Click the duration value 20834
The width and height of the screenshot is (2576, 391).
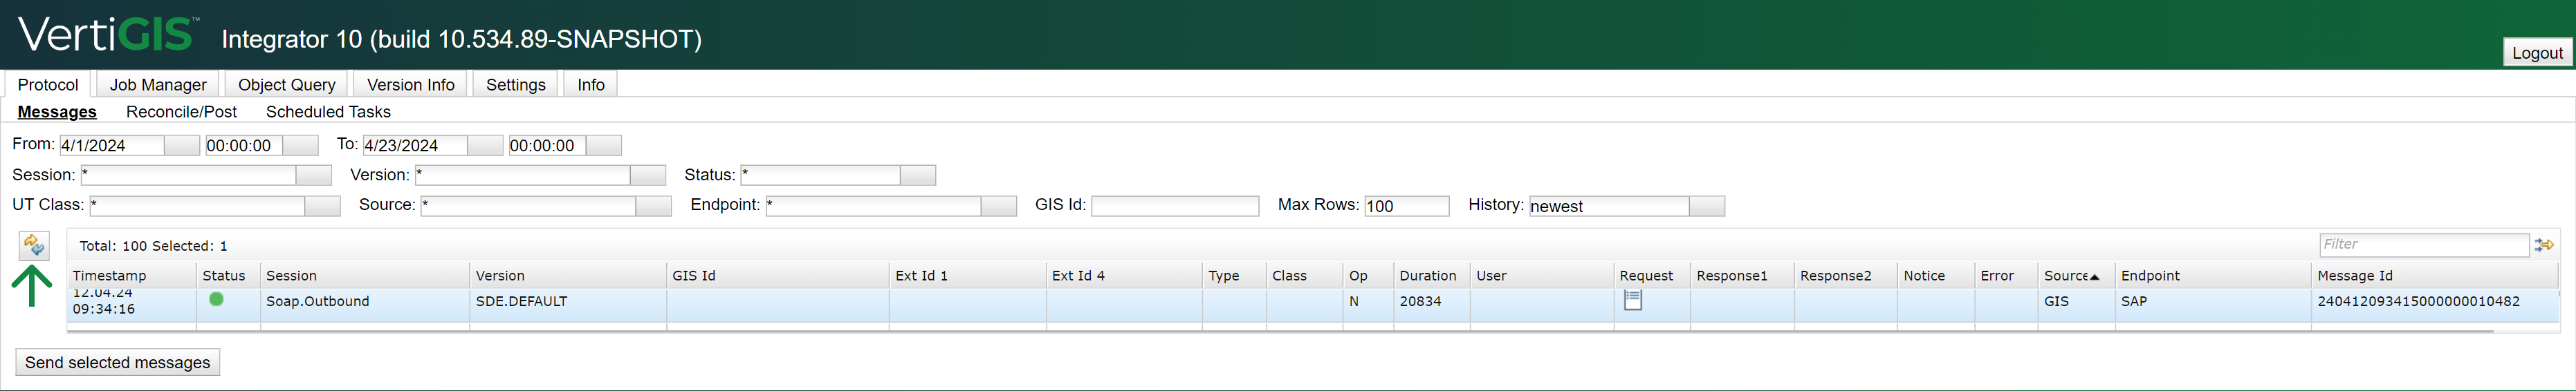(x=1420, y=301)
